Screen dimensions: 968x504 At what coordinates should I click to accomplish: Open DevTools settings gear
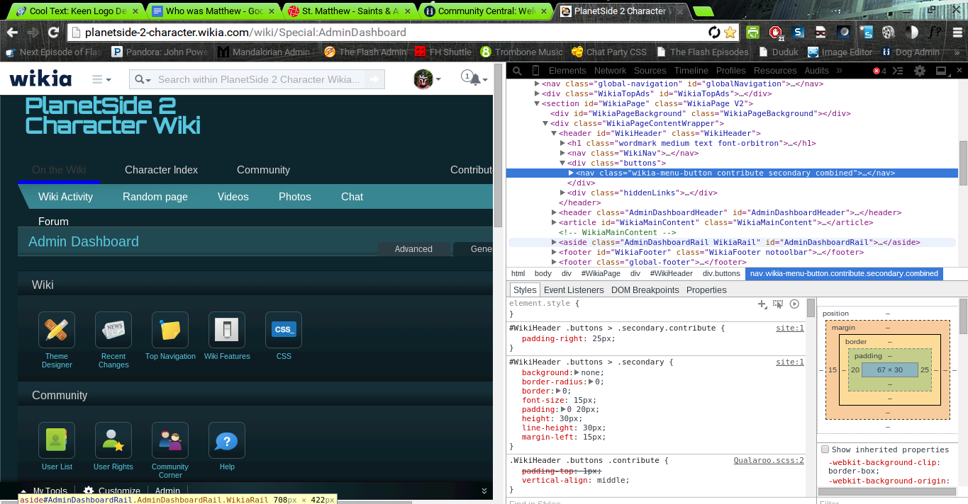click(x=920, y=71)
